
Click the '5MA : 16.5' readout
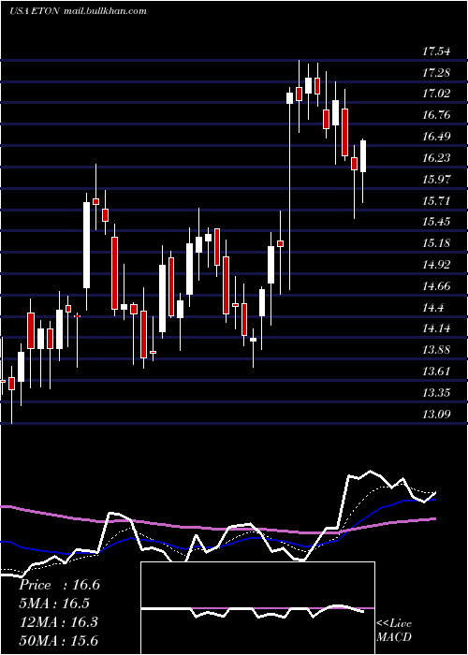click(54, 604)
